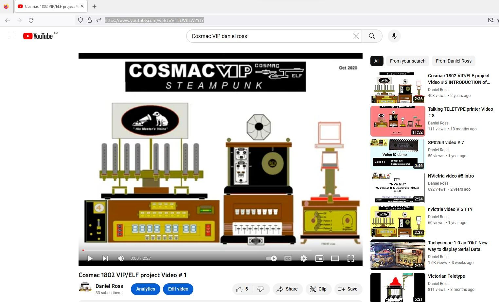Image resolution: width=499 pixels, height=302 pixels.
Task: View tracking protection shield info
Action: (x=80, y=20)
